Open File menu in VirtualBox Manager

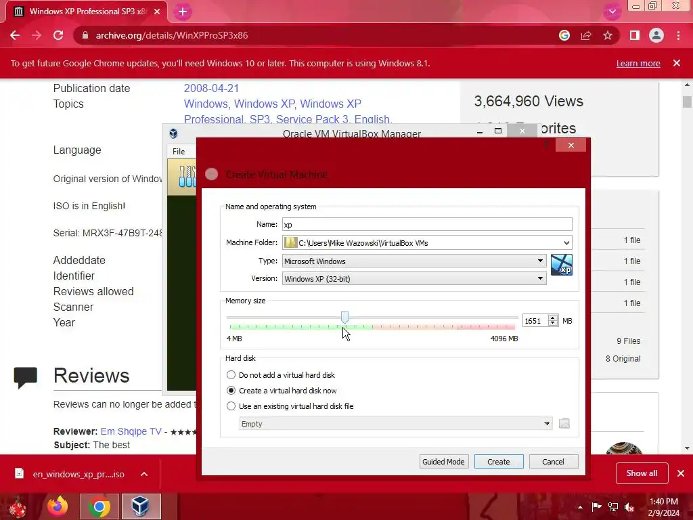point(179,151)
